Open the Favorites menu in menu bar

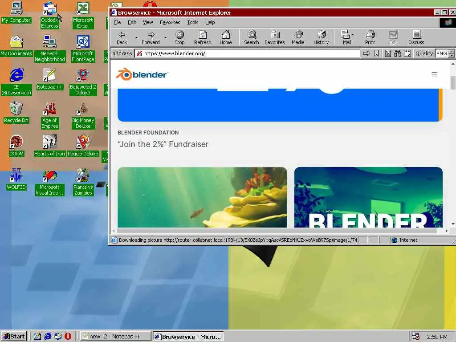170,22
